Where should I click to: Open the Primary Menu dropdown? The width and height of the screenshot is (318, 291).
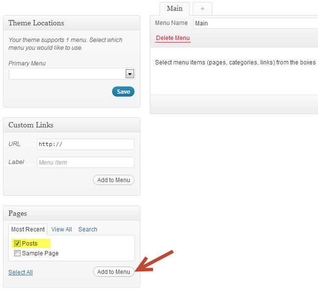coord(72,74)
